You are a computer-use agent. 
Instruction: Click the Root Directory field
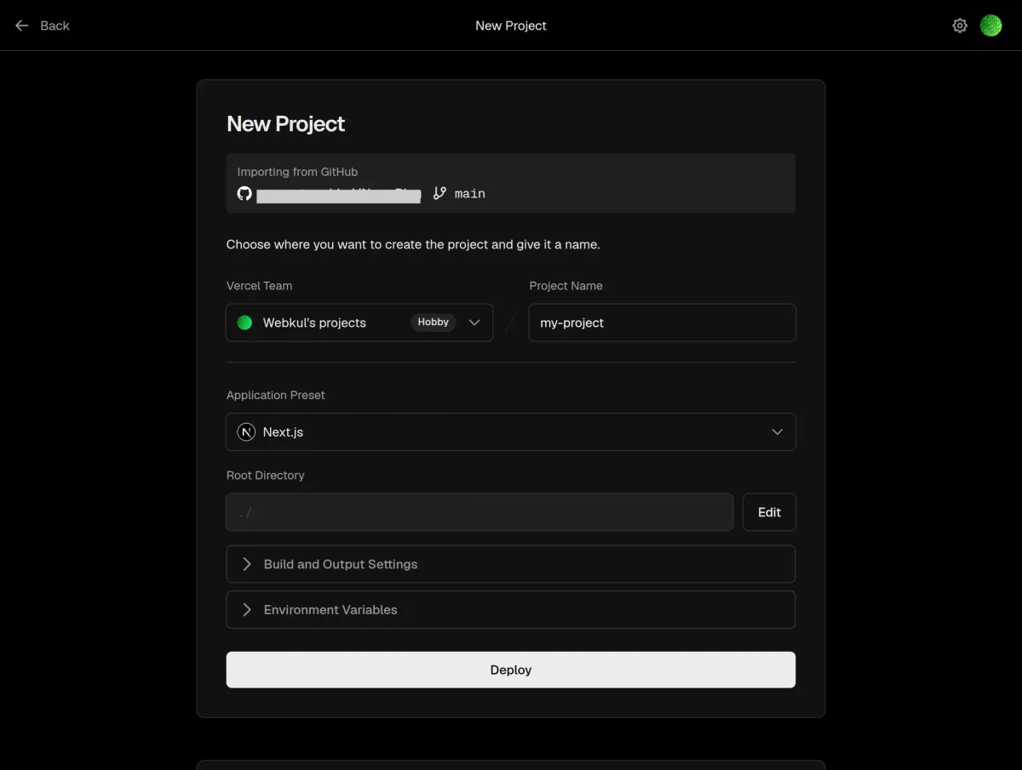479,512
